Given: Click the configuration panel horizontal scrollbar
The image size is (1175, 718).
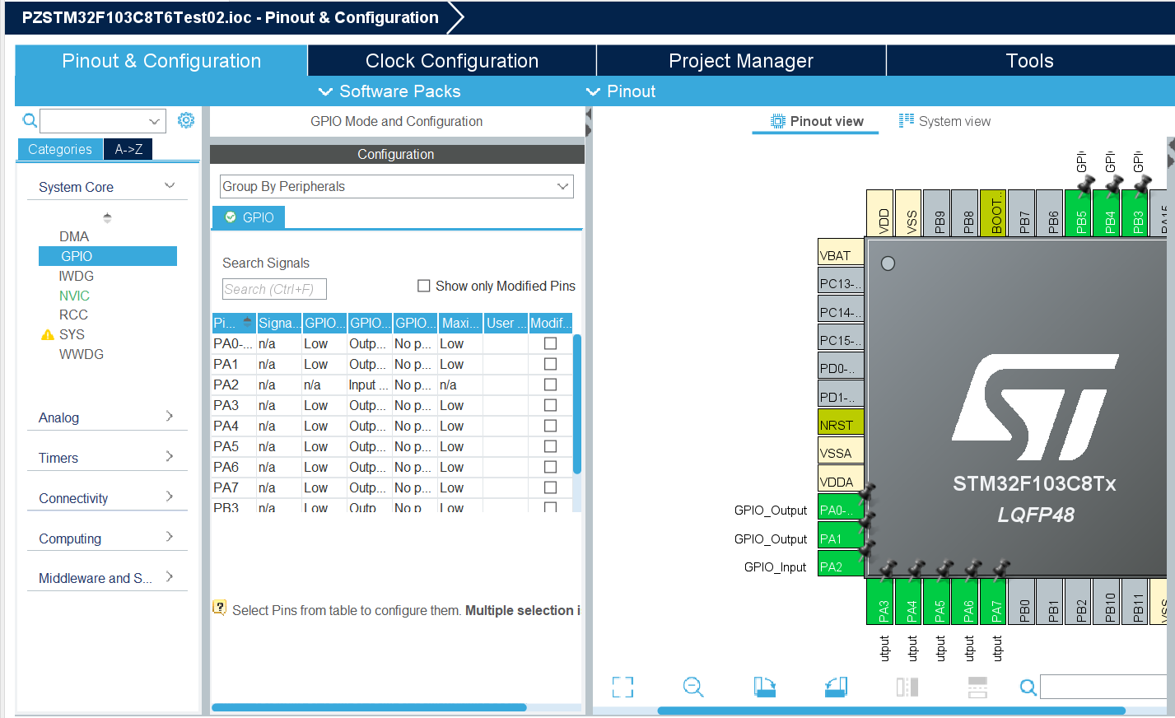Looking at the screenshot, I should pyautogui.click(x=369, y=707).
